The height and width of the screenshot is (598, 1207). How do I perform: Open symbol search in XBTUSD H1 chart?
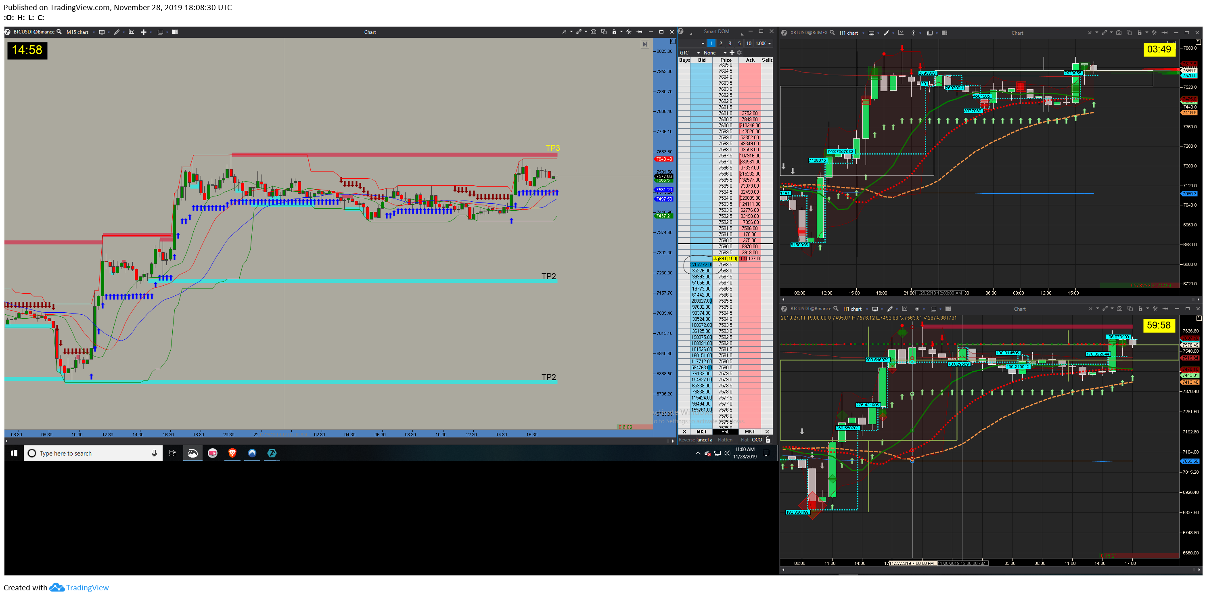[x=832, y=33]
